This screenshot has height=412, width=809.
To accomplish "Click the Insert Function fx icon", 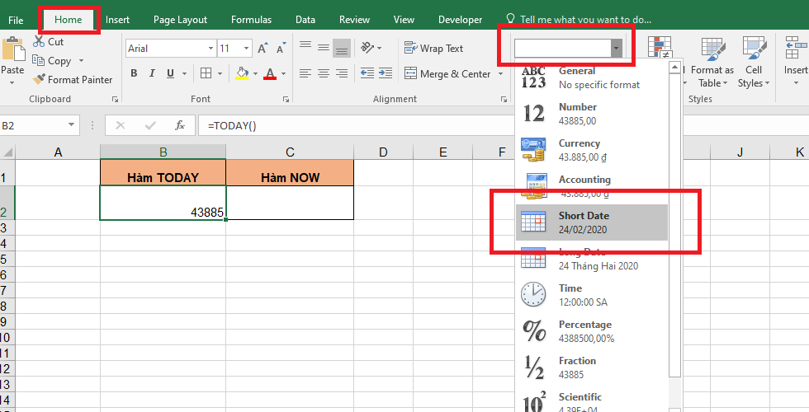I will [179, 126].
